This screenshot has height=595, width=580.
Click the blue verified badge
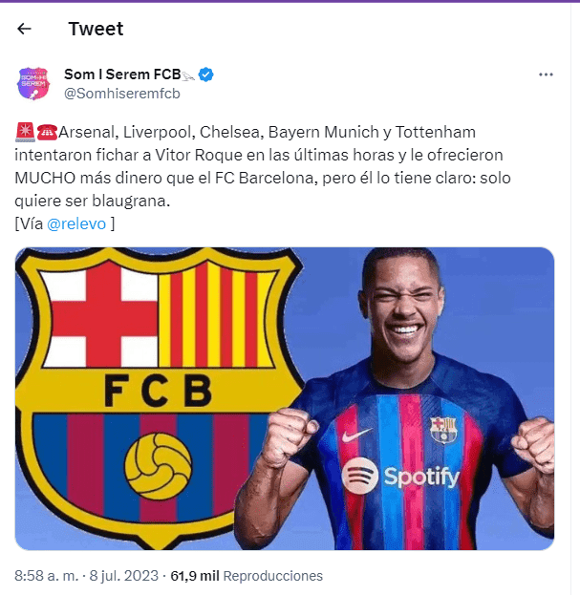(205, 74)
